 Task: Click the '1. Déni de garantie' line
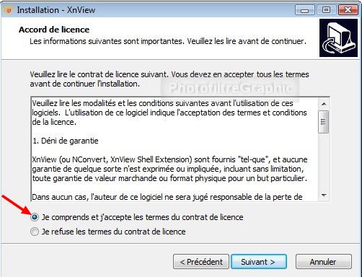66,141
